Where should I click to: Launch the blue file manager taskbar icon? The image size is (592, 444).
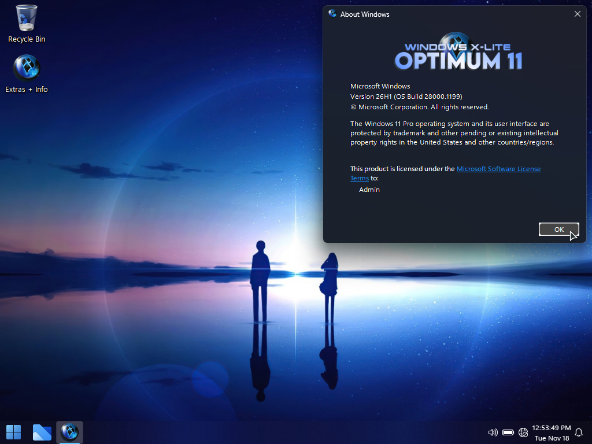coord(42,432)
